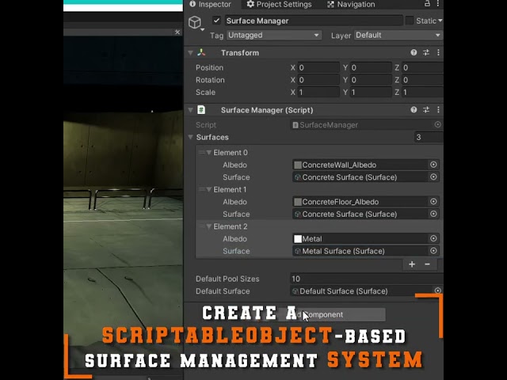Image resolution: width=507 pixels, height=380 pixels.
Task: Click the SurfaceManager script object picker
Action: tap(437, 125)
